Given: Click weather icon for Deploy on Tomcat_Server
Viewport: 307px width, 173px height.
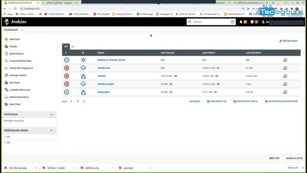Looking at the screenshot, I should (83, 60).
